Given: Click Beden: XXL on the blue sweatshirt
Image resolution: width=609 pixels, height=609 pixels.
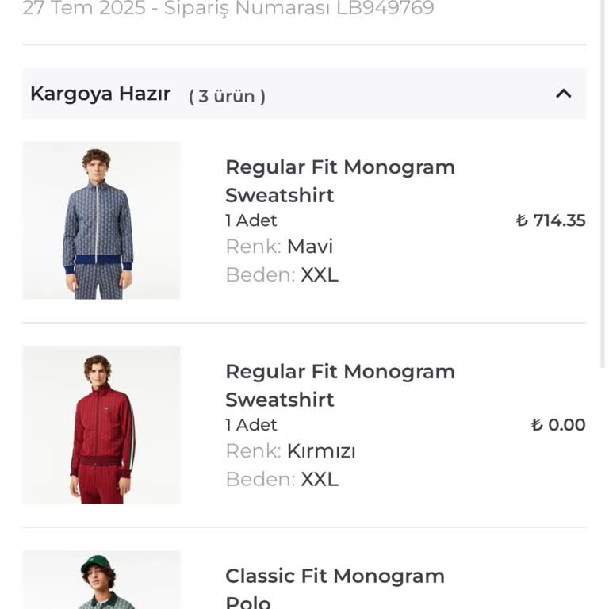Looking at the screenshot, I should pos(282,275).
